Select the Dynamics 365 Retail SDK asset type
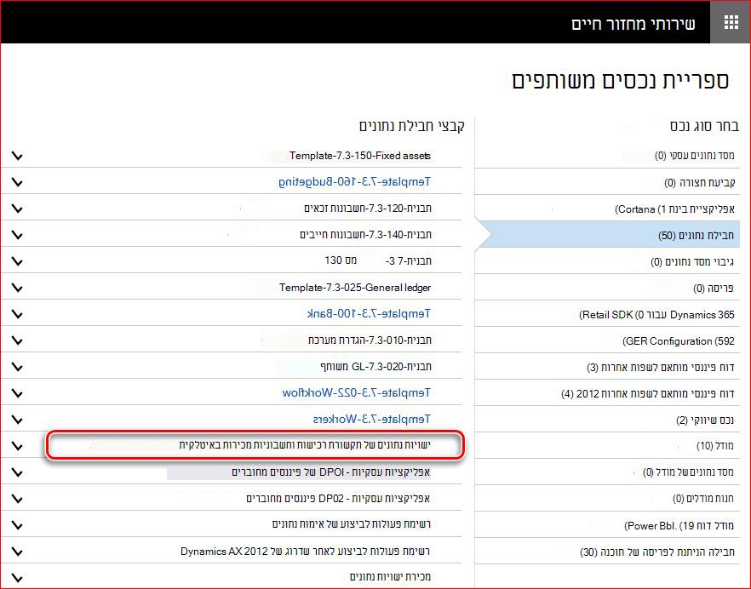The image size is (751, 589). (x=656, y=315)
